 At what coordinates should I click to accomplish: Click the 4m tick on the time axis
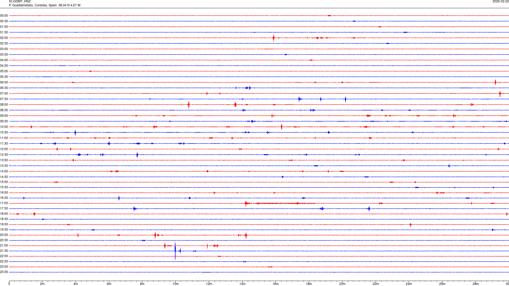pyautogui.click(x=76, y=284)
